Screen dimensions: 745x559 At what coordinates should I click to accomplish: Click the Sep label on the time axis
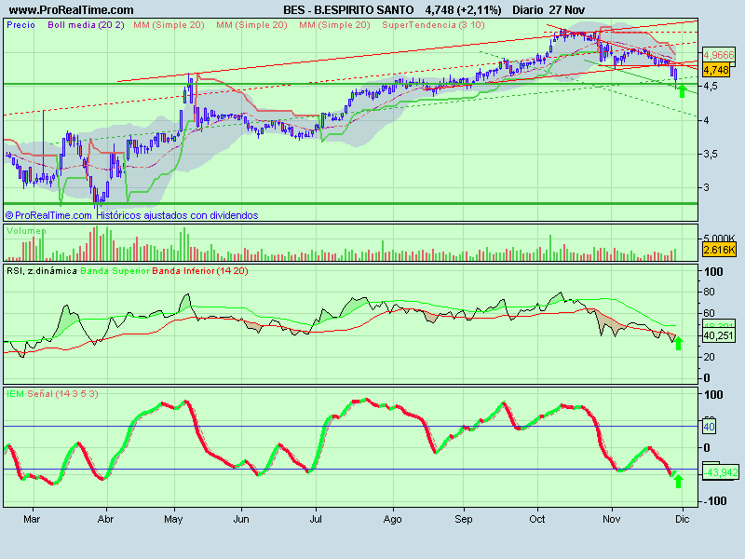464,519
